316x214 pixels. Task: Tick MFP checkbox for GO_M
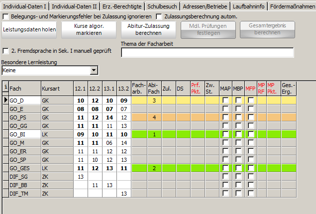(x=251, y=143)
